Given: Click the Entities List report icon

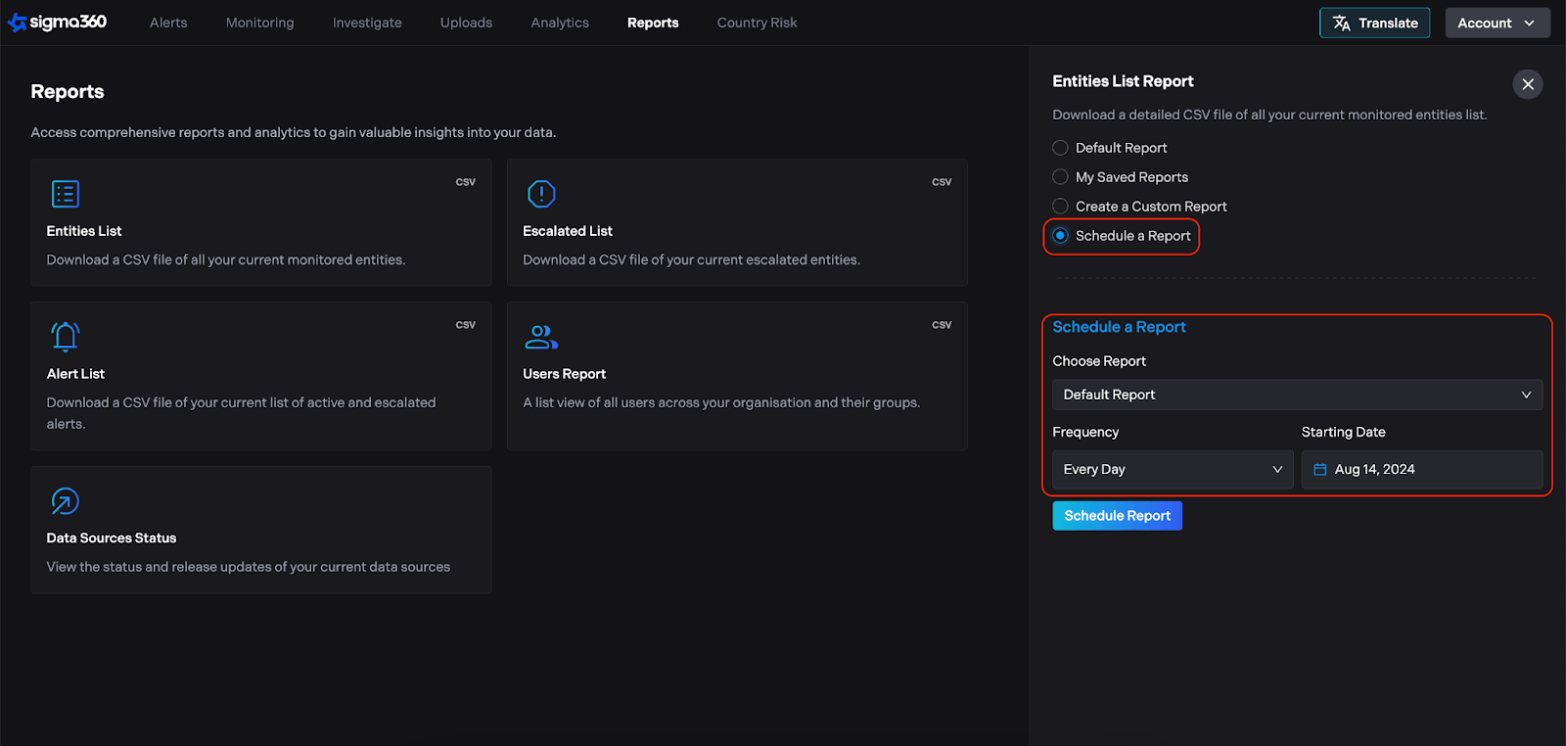Looking at the screenshot, I should 65,194.
